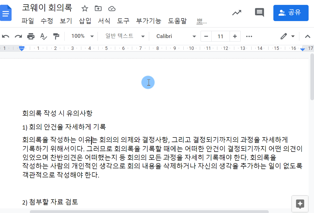This screenshot has width=314, height=213.
Task: Expand the editing mode dropdown arrow
Action: (293, 36)
